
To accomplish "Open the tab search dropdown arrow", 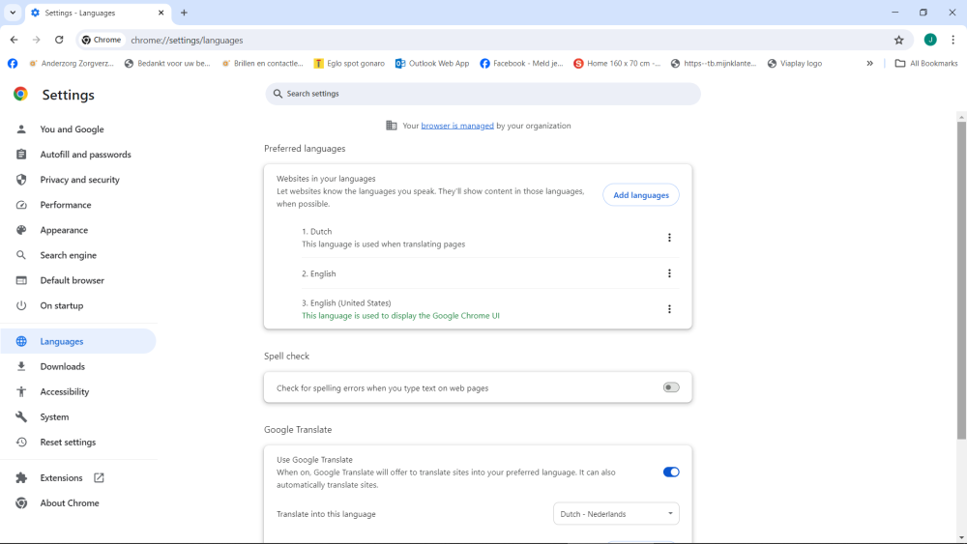I will (x=13, y=13).
